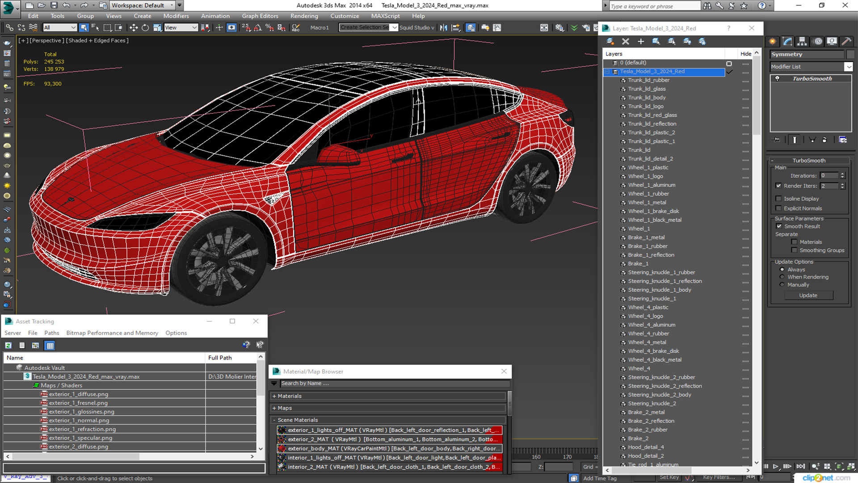Screen dimensions: 858x483
Task: Check Separate by Materials
Action: click(x=794, y=242)
